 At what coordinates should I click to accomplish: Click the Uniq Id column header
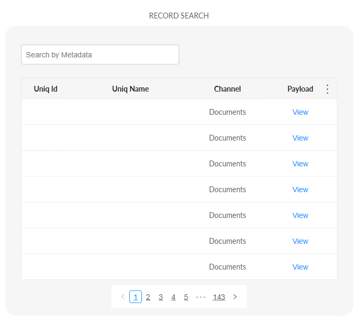pos(46,89)
